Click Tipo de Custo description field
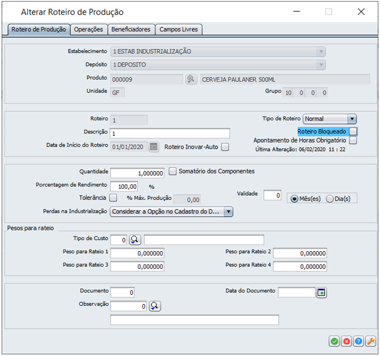This screenshot has width=380, height=356. (204, 240)
